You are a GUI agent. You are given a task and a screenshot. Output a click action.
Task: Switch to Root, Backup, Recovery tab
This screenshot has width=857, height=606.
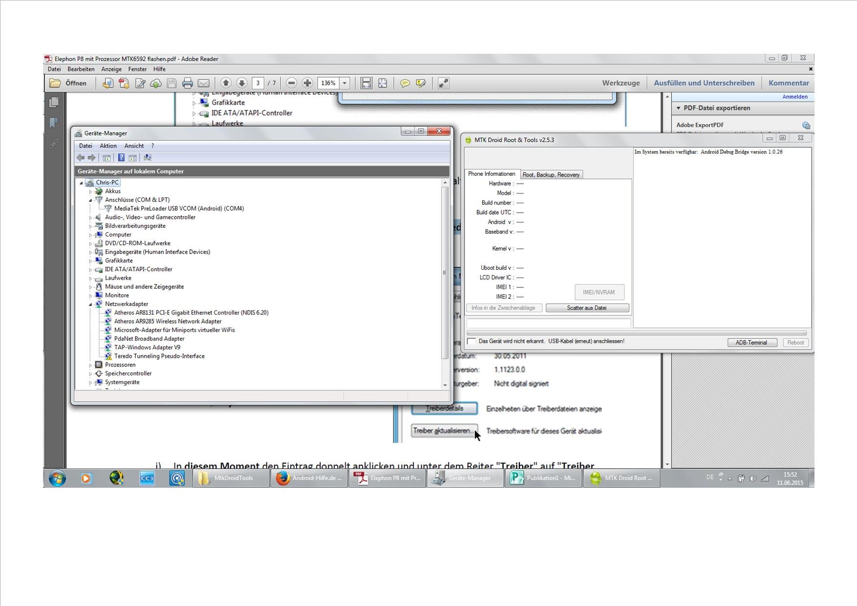[551, 174]
